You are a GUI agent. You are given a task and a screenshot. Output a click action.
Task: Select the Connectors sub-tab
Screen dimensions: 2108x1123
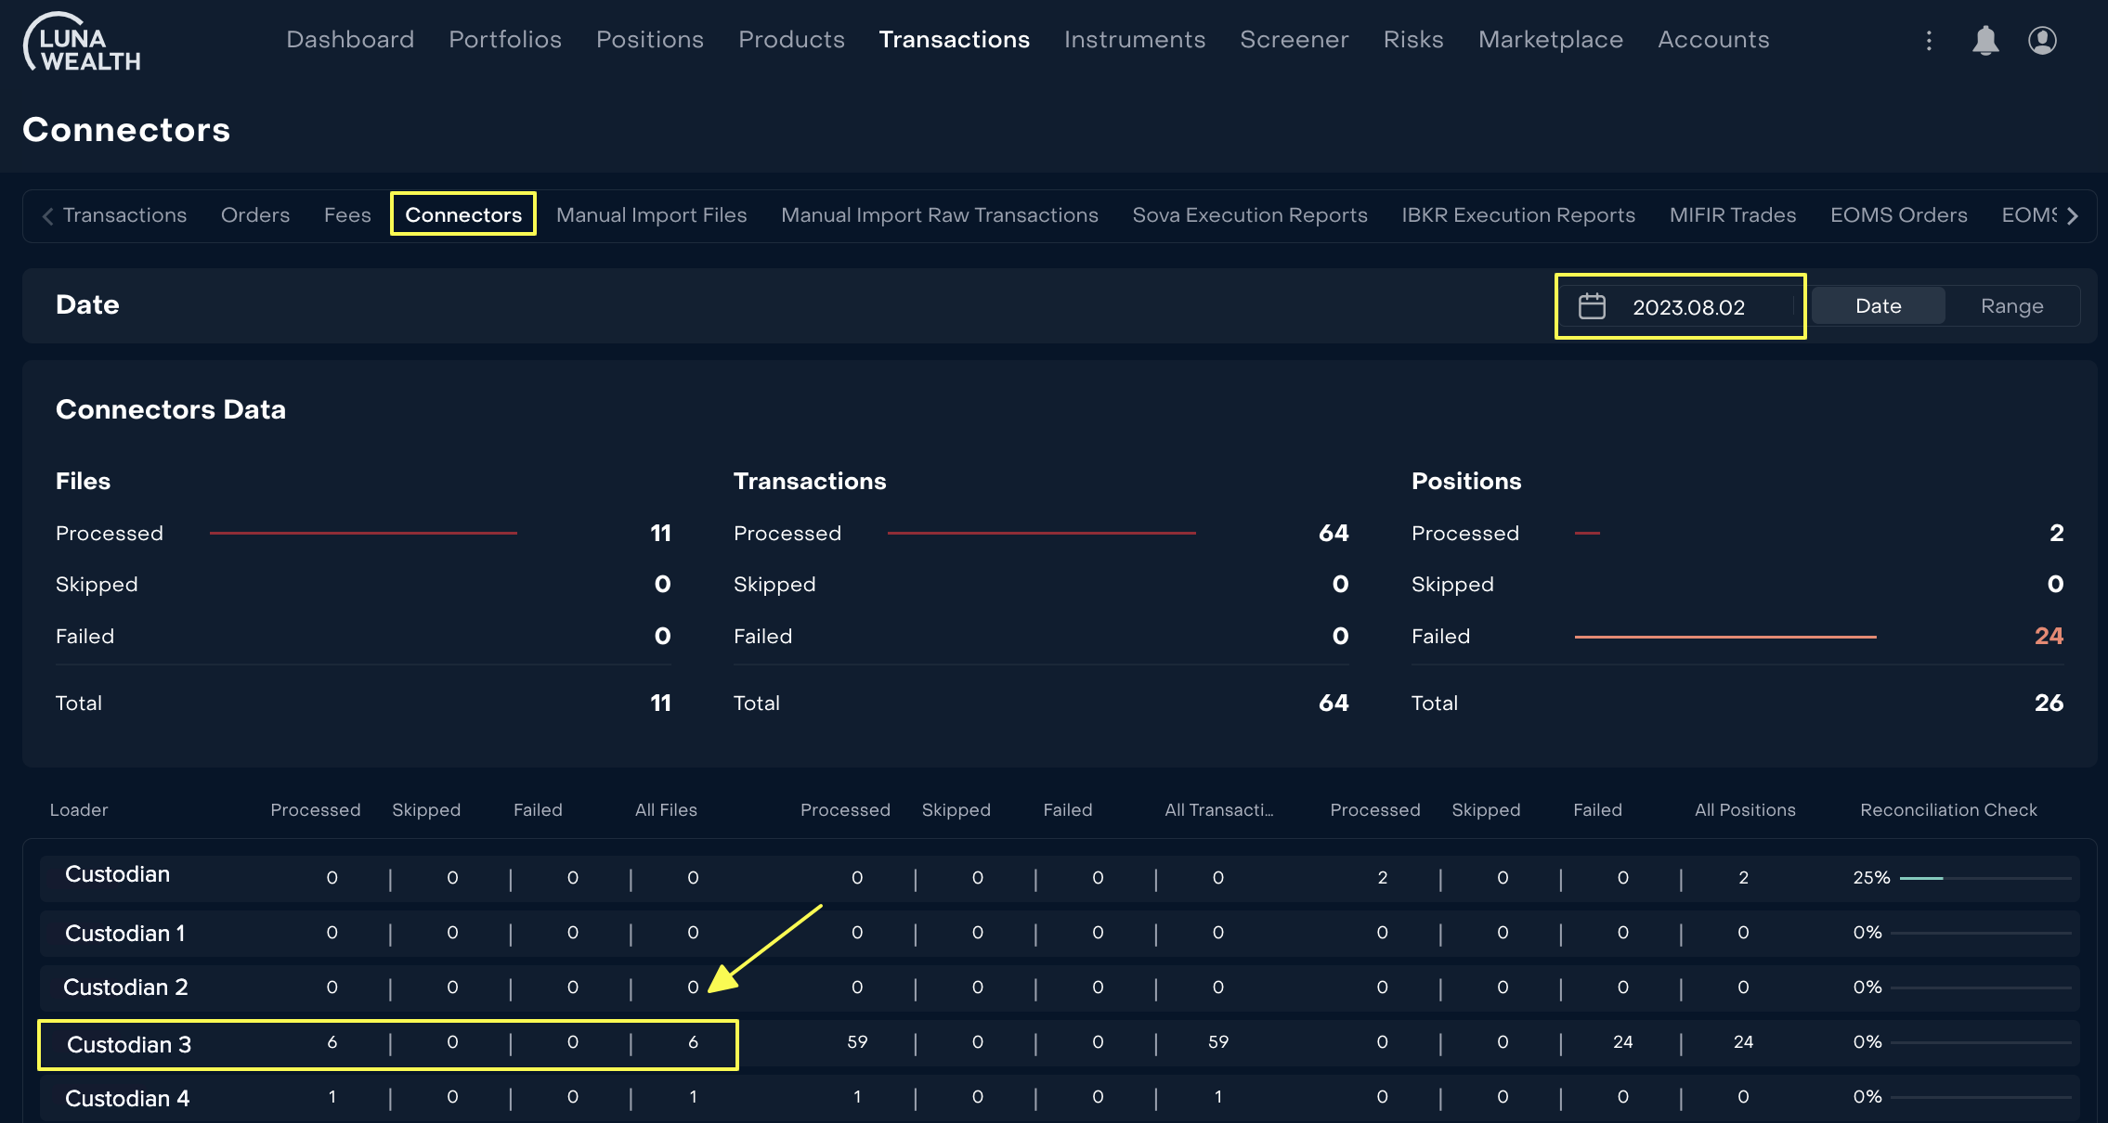463,215
